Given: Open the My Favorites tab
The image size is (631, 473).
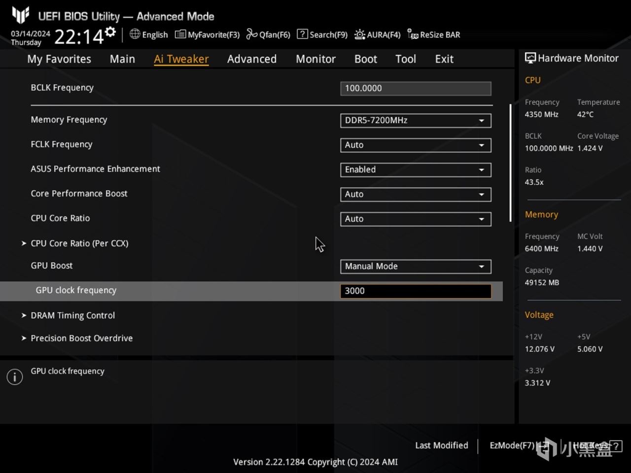Looking at the screenshot, I should point(59,59).
